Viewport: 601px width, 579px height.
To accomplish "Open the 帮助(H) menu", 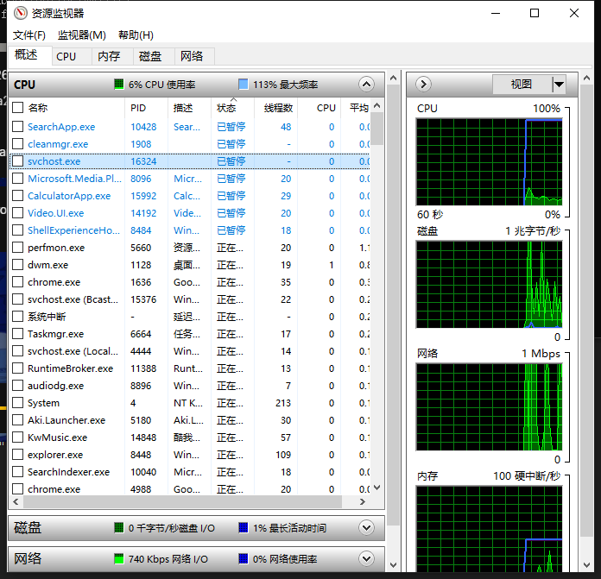I will (x=136, y=35).
